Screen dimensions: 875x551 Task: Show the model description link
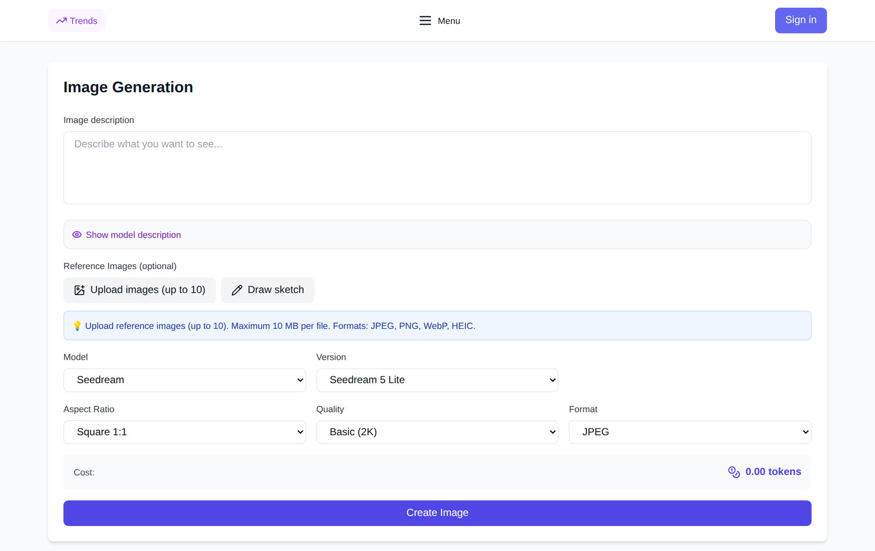point(133,235)
